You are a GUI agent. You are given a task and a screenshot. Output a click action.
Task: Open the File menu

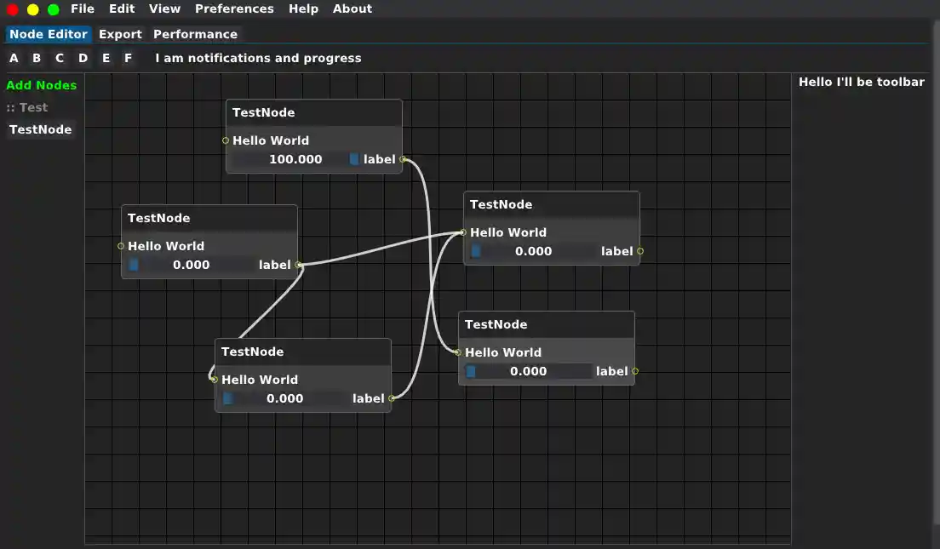(x=83, y=9)
